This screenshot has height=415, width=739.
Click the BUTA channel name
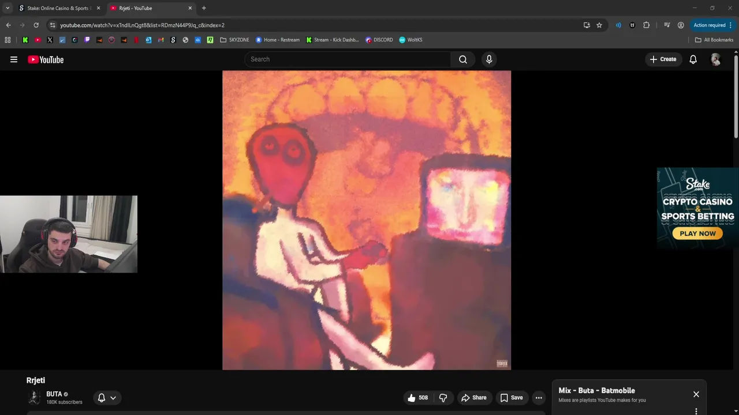(x=54, y=394)
